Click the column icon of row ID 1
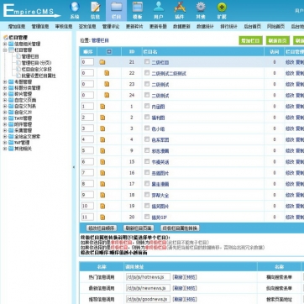Image resolution: width=304 pixels, height=304 pixels. (102, 107)
